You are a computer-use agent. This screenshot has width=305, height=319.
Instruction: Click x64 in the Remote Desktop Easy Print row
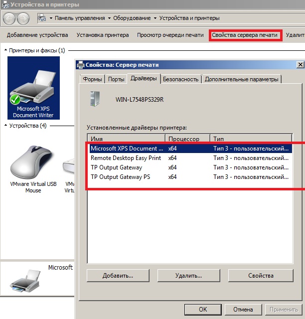pyautogui.click(x=172, y=158)
